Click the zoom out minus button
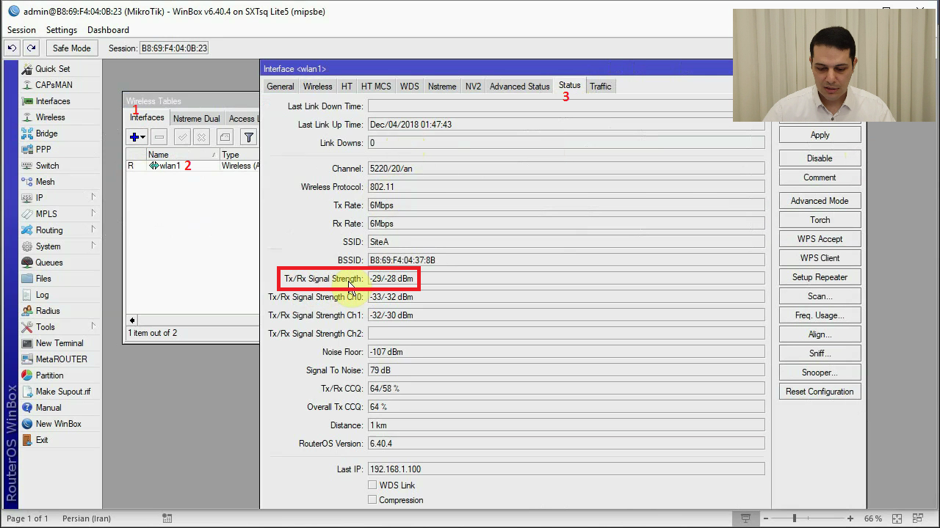Image resolution: width=940 pixels, height=528 pixels. pyautogui.click(x=766, y=518)
